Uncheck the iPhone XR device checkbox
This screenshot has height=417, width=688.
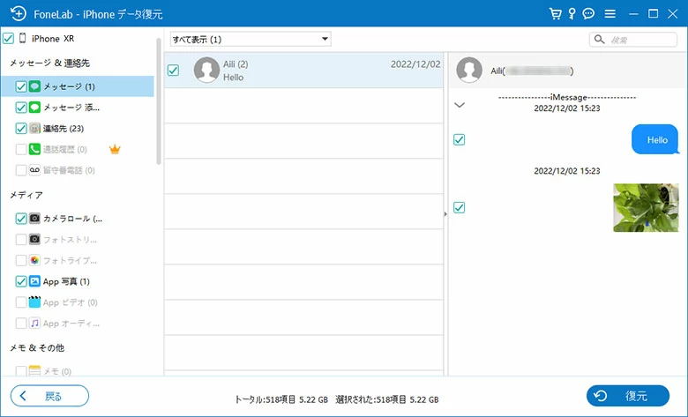[x=9, y=39]
